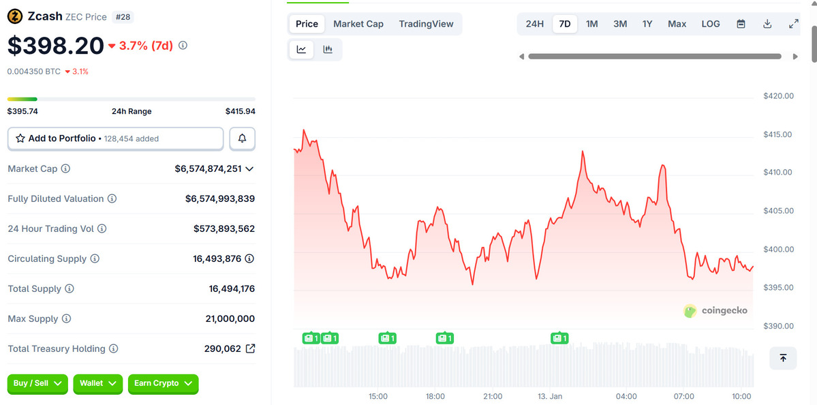Switch to the Market Cap tab

coord(358,24)
